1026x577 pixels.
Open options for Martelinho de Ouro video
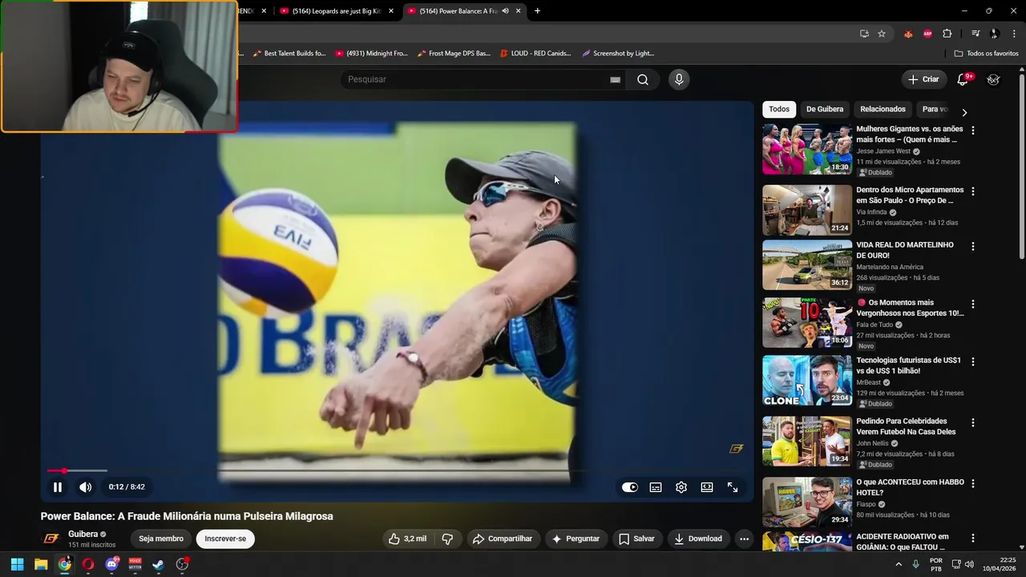pyautogui.click(x=973, y=247)
